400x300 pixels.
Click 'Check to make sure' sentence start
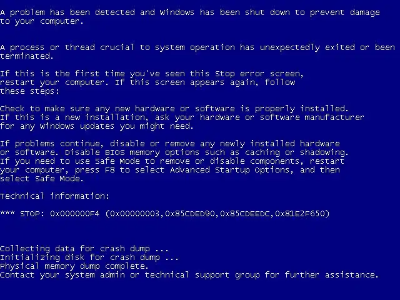click(45, 109)
